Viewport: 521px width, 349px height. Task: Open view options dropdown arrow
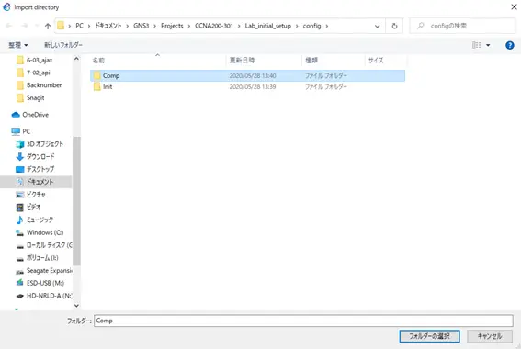click(488, 45)
